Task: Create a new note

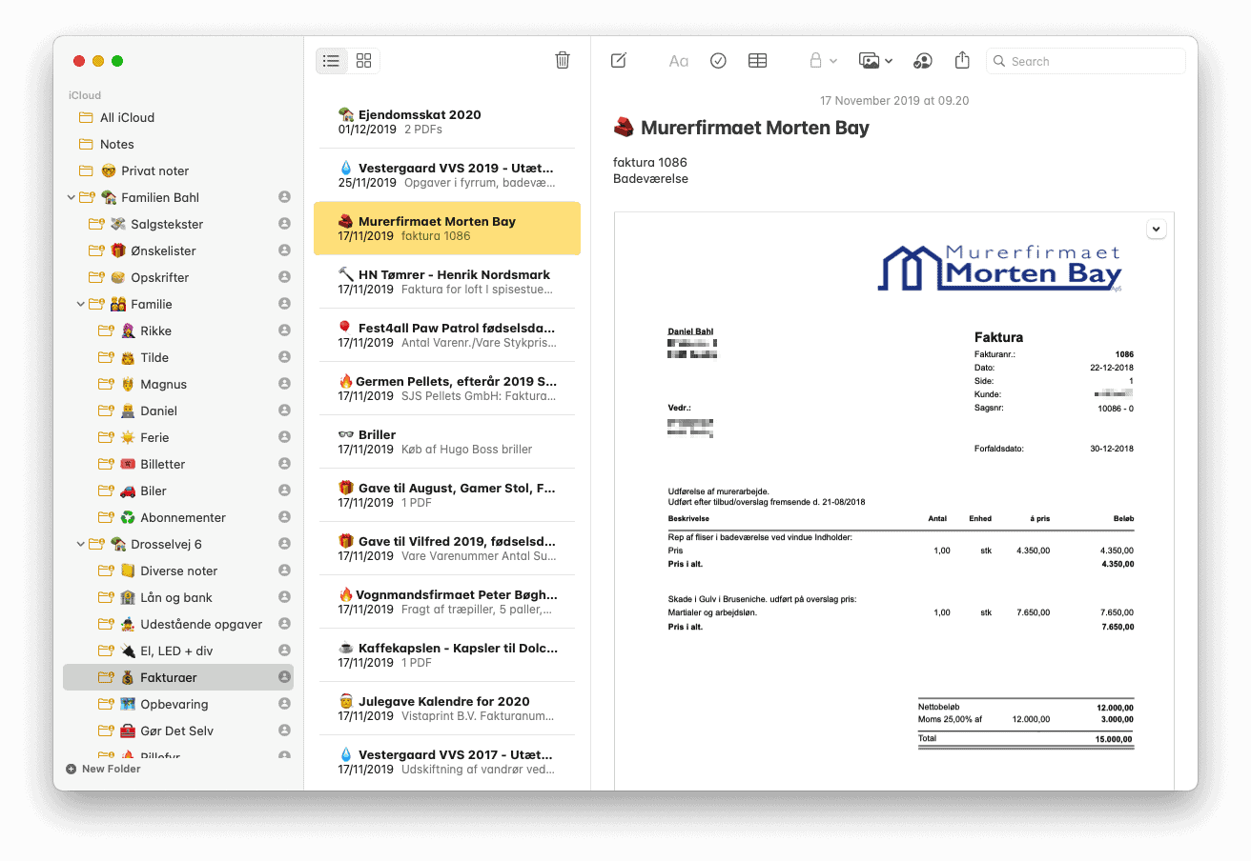Action: (x=619, y=61)
